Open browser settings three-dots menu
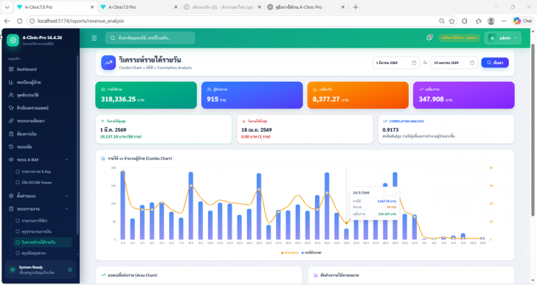The image size is (537, 285). 503,21
